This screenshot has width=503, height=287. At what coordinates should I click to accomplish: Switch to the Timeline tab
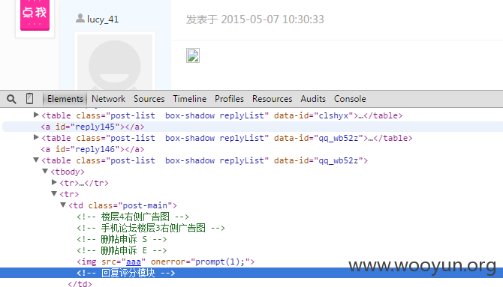pos(190,99)
